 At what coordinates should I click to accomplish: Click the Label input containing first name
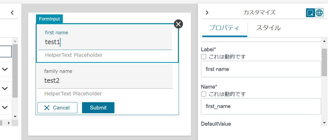tap(261, 69)
